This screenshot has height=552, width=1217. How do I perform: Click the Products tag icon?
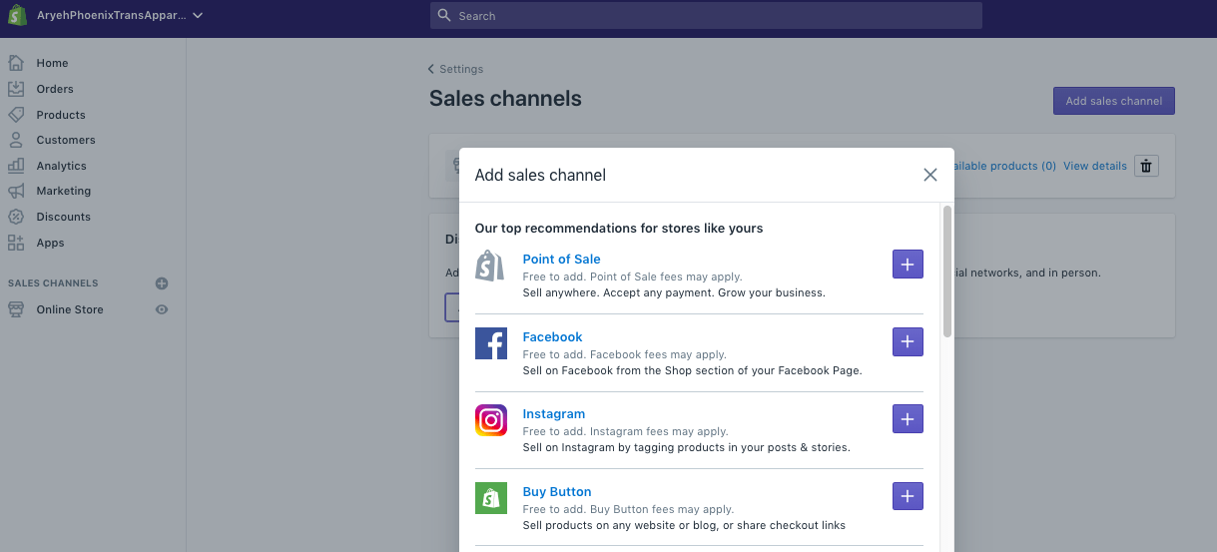[16, 115]
